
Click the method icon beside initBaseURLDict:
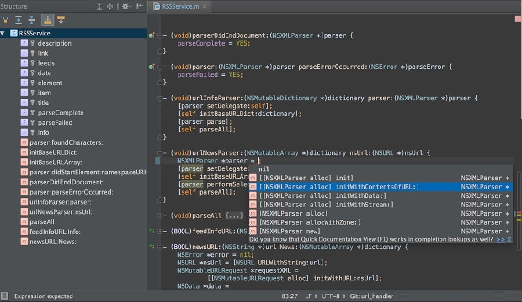pos(24,153)
